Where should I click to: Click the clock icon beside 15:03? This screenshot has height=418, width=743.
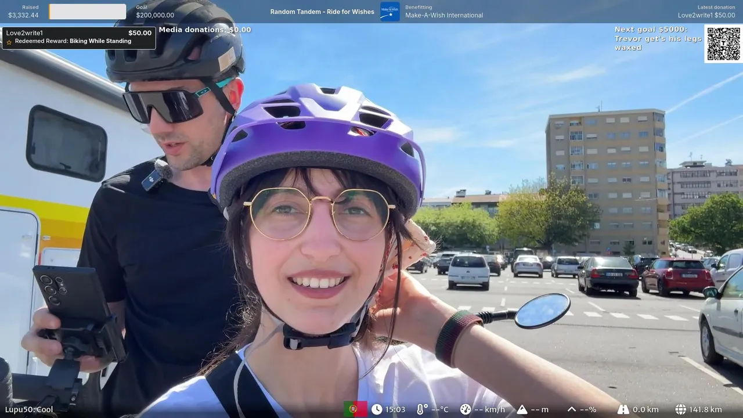tap(377, 409)
